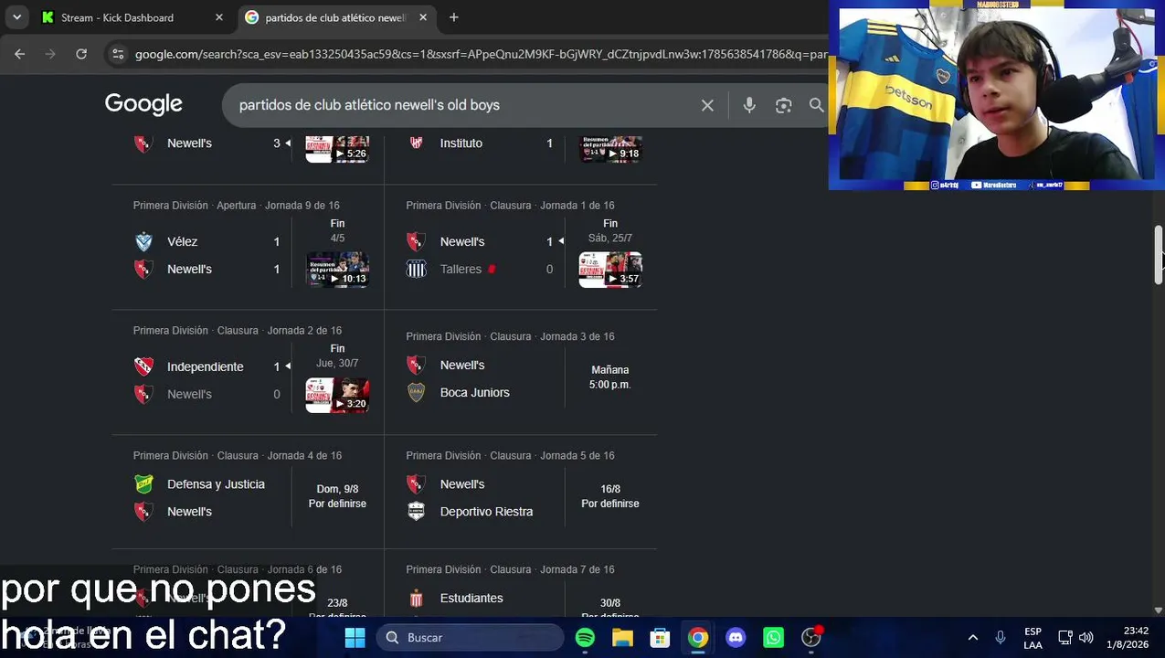This screenshot has height=658, width=1165.
Task: Start voice search with the microphone icon
Action: [749, 105]
